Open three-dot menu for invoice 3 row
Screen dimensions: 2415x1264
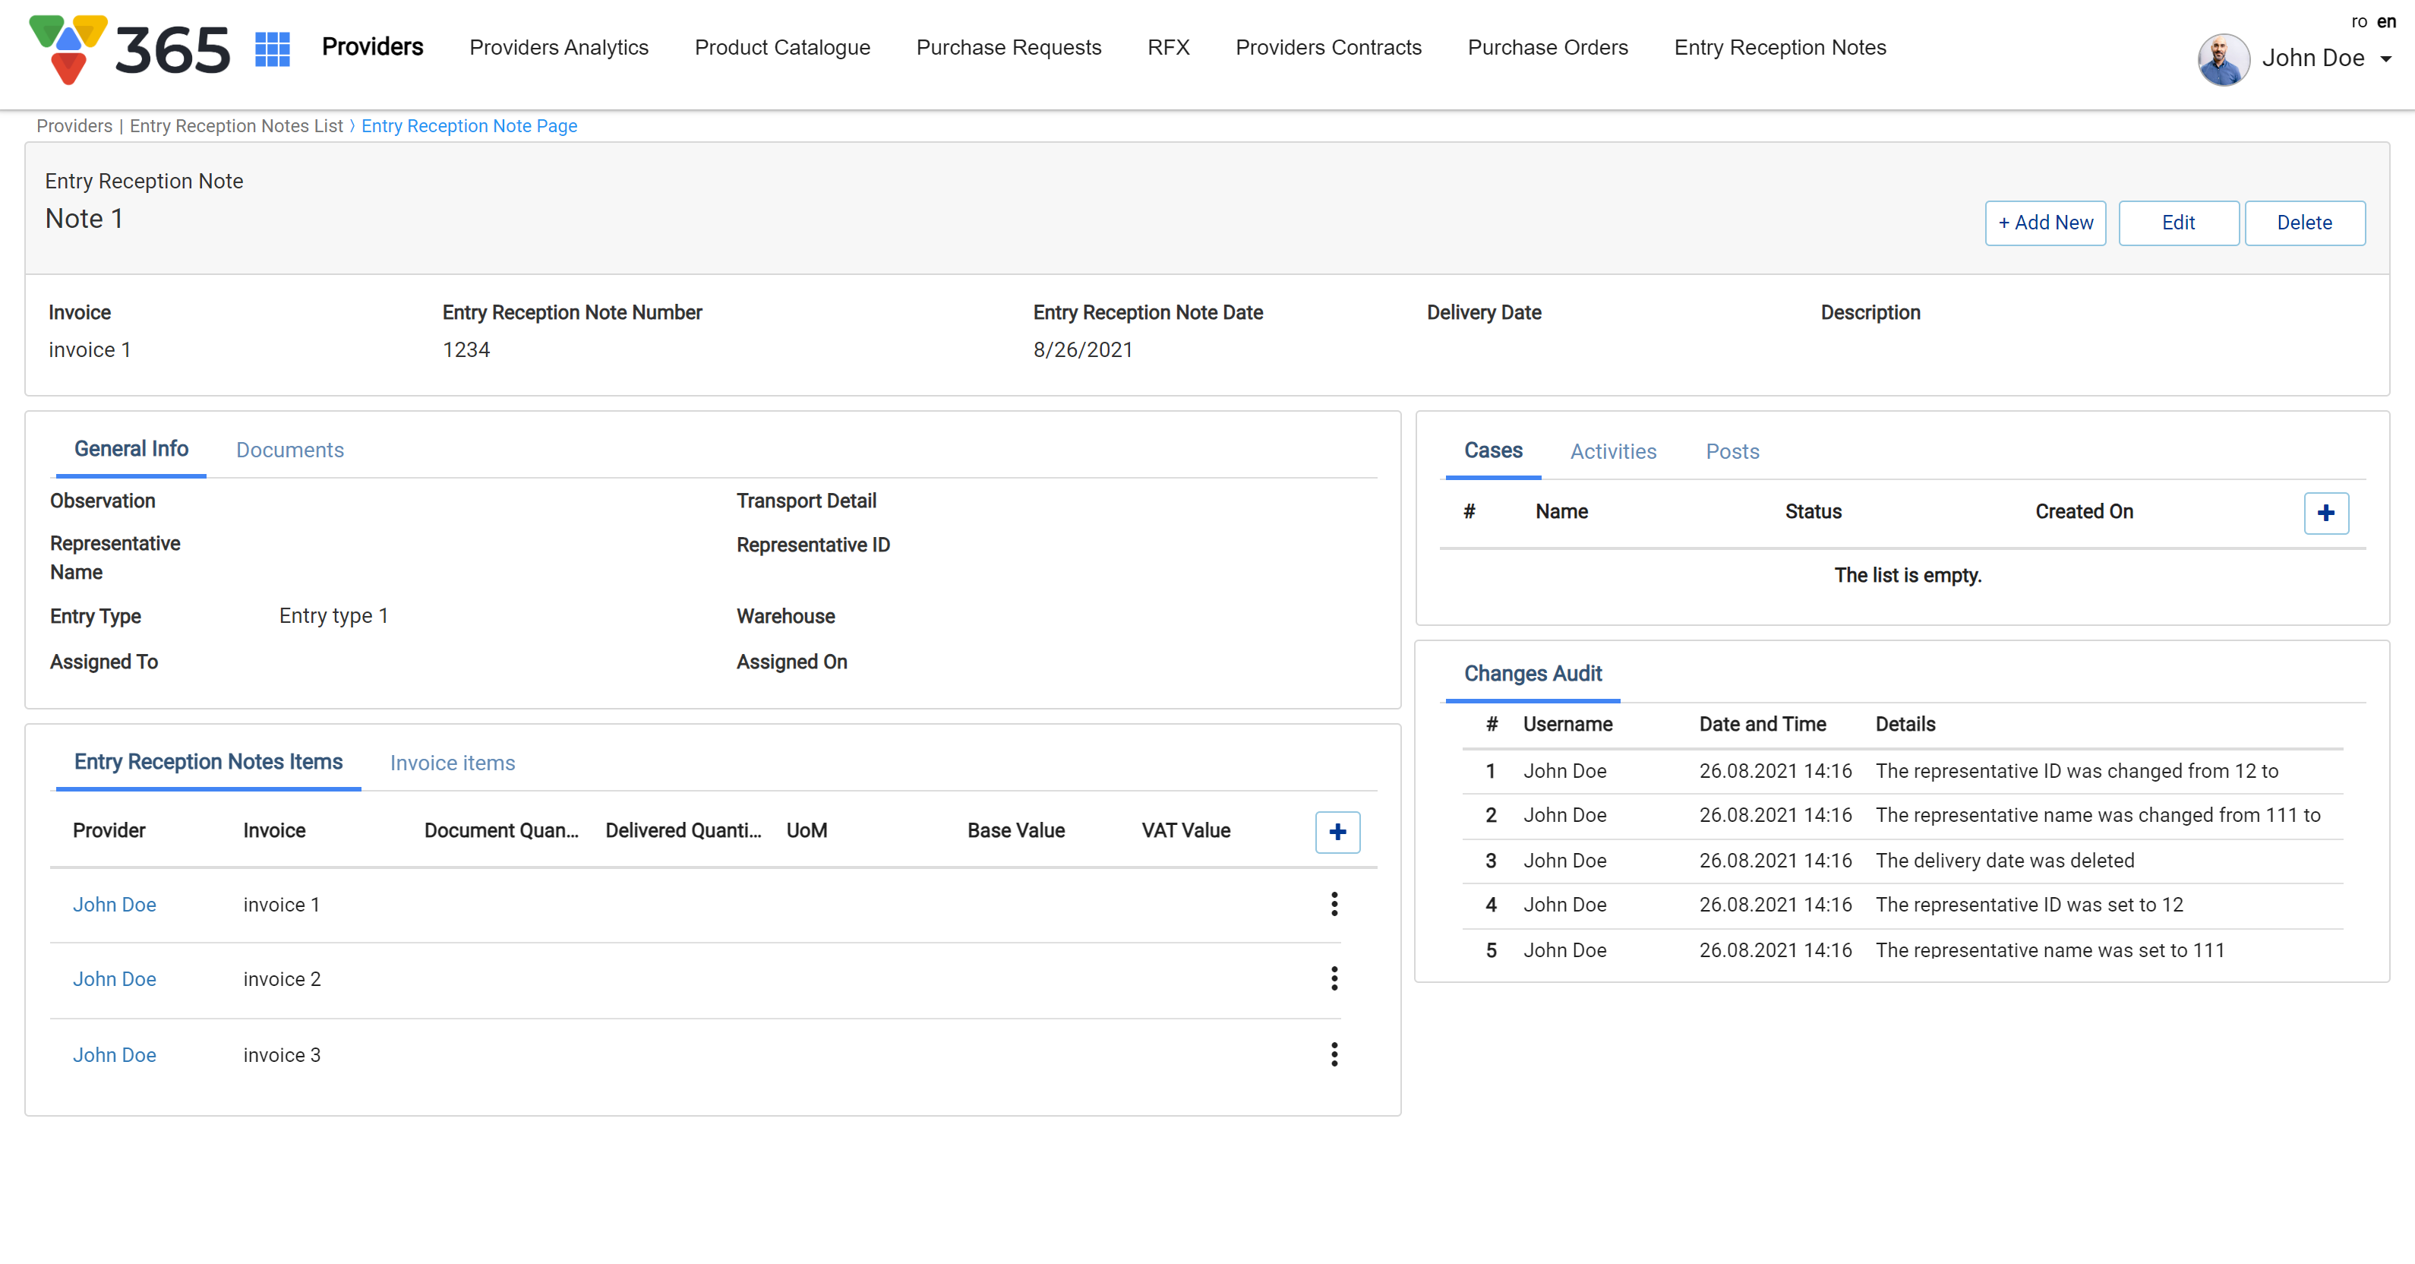click(1334, 1054)
